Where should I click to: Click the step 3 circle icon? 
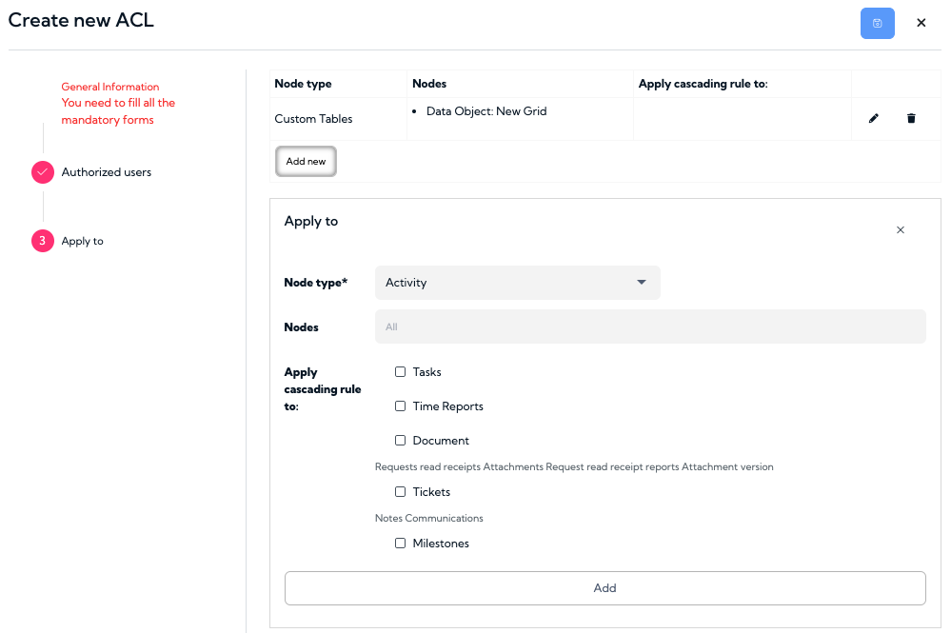coord(43,241)
